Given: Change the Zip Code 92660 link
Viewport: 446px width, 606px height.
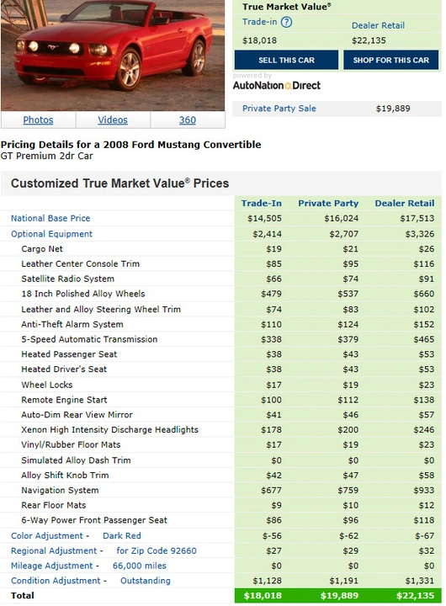Looking at the screenshot, I should click(157, 550).
